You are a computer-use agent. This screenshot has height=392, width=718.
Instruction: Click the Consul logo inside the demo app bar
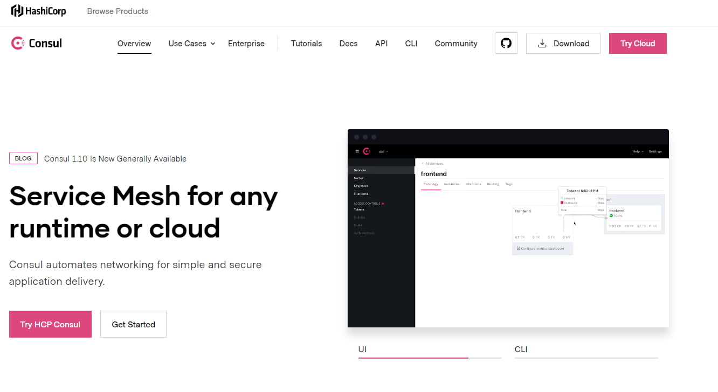pyautogui.click(x=366, y=151)
